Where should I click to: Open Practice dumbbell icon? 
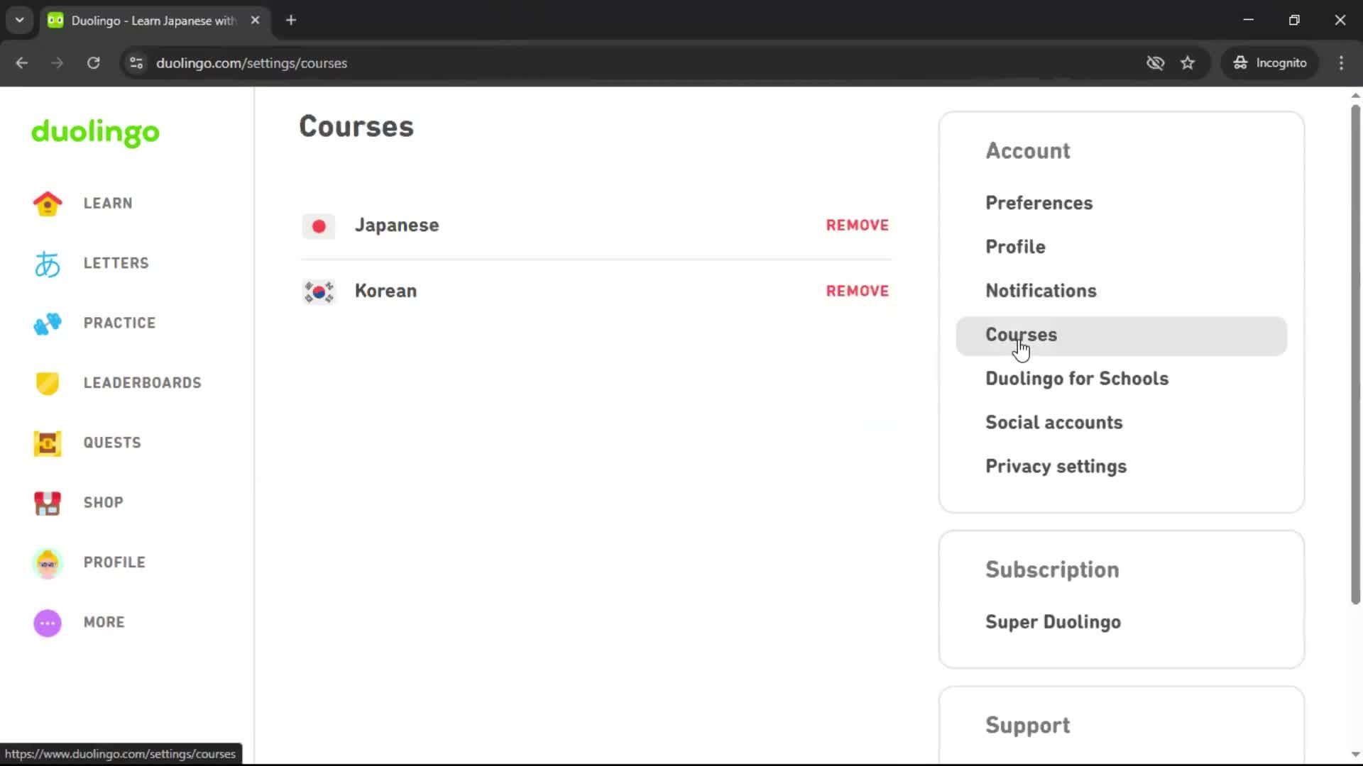48,323
